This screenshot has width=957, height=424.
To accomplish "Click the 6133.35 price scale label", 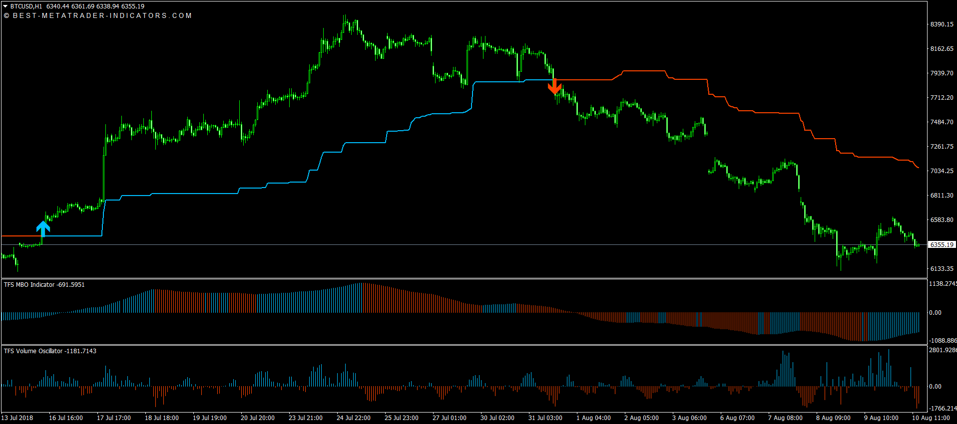I will click(x=942, y=269).
